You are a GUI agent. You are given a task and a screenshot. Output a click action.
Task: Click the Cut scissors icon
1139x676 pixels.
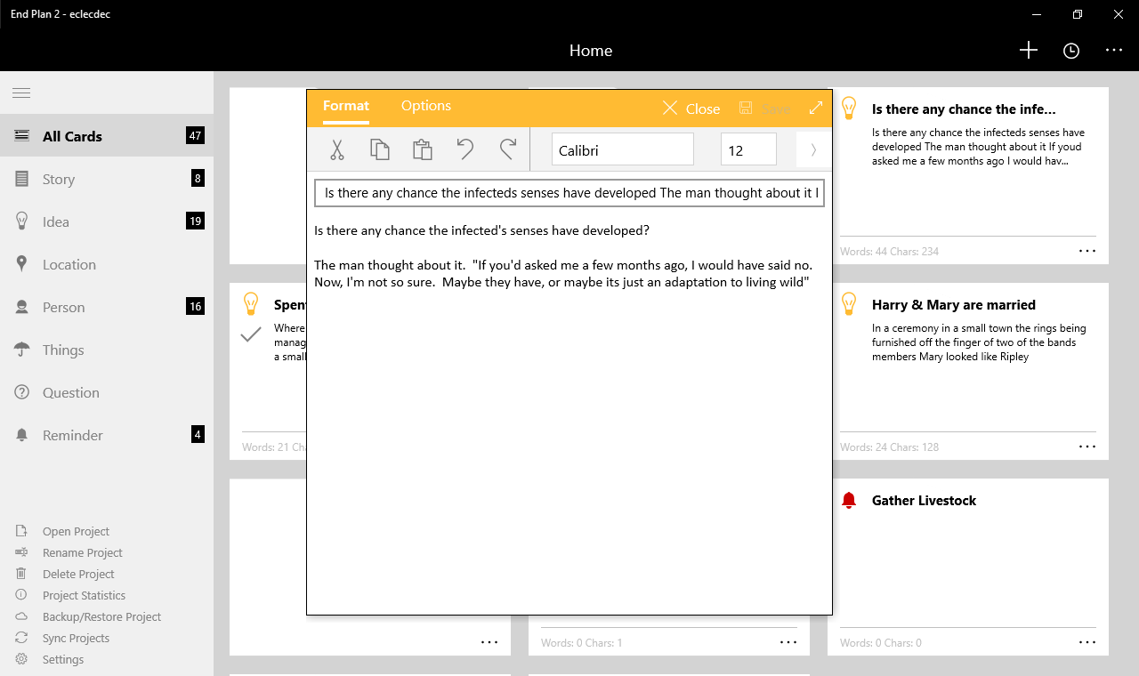tap(336, 149)
